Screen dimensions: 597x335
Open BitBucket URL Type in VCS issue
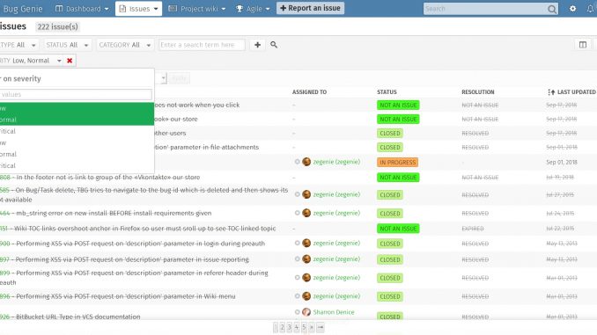coord(70,317)
